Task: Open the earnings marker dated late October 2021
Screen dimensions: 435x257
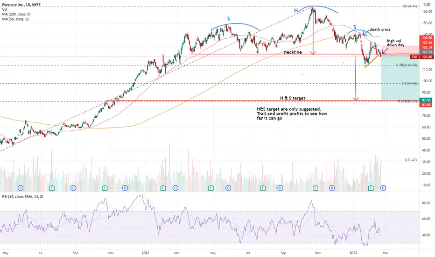Action: click(316, 188)
